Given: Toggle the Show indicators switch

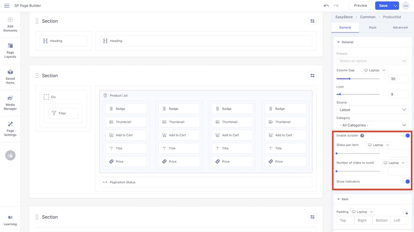Looking at the screenshot, I should click(x=406, y=182).
